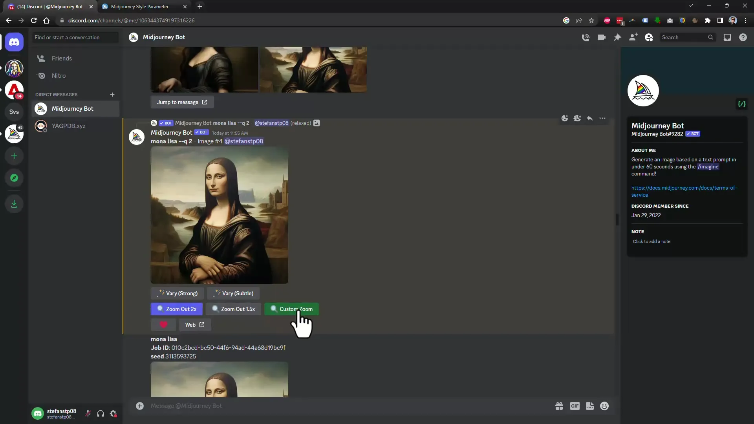
Task: Open User Settings gear
Action: tap(113, 413)
